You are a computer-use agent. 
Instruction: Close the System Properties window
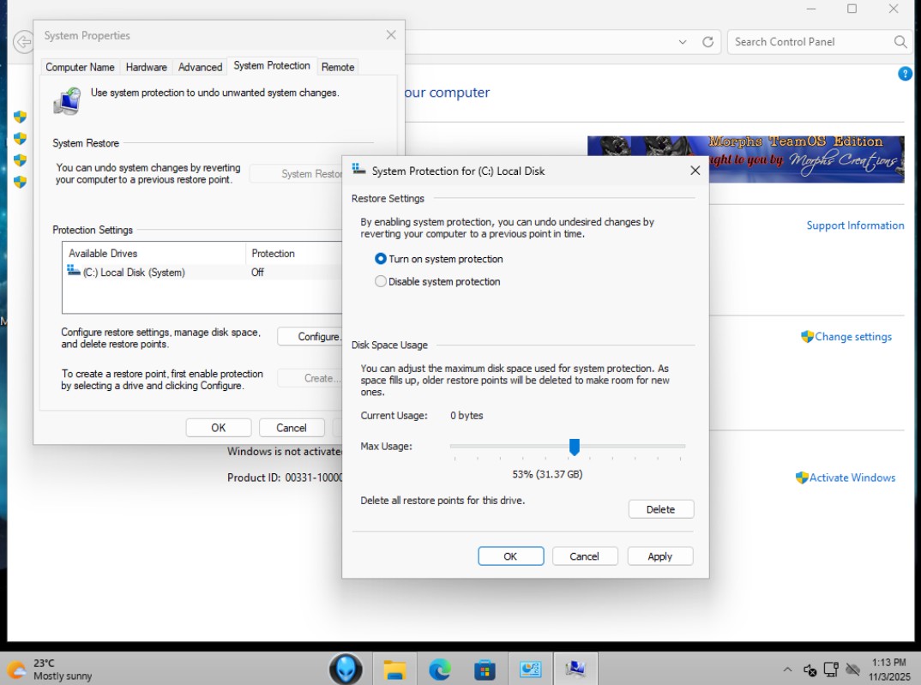(391, 35)
